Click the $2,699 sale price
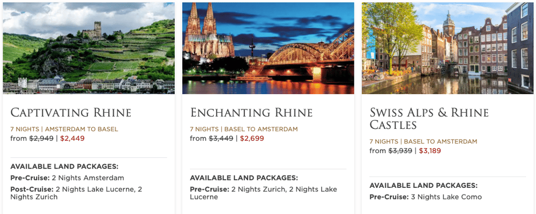This screenshot has height=214, width=536. tap(252, 139)
